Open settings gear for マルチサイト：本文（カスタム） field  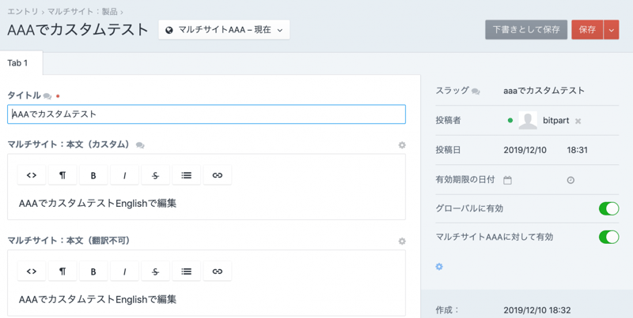click(402, 145)
